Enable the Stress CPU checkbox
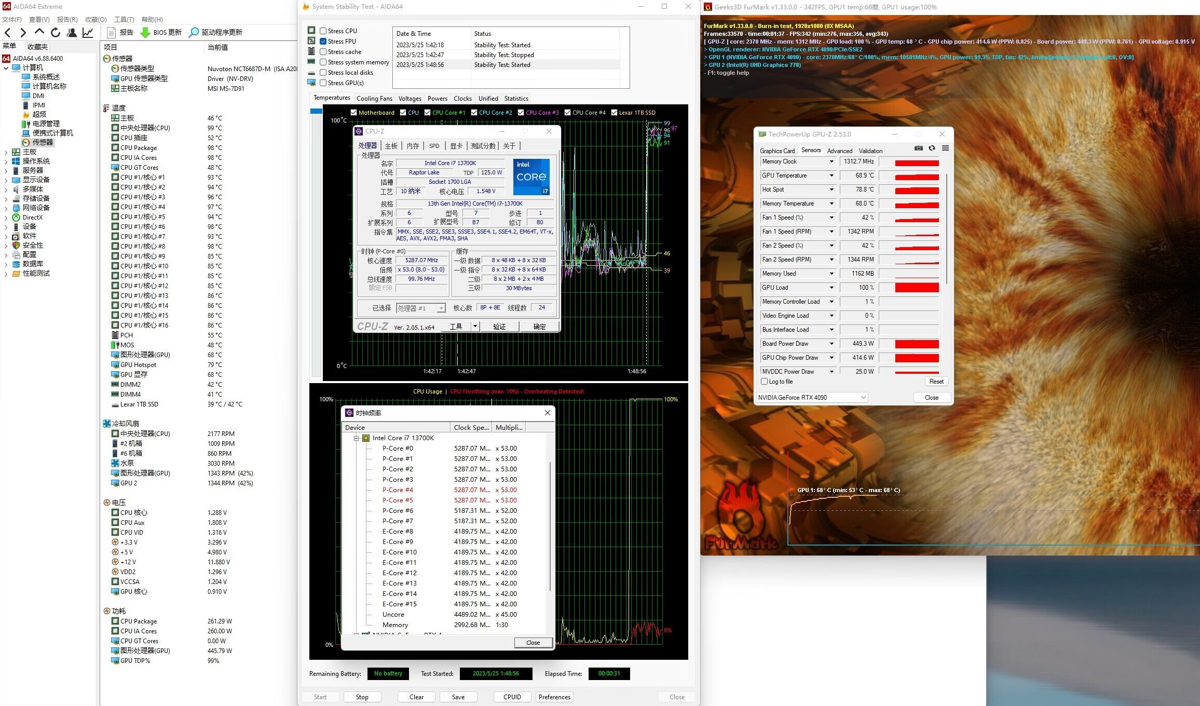1200x706 pixels. (x=323, y=31)
